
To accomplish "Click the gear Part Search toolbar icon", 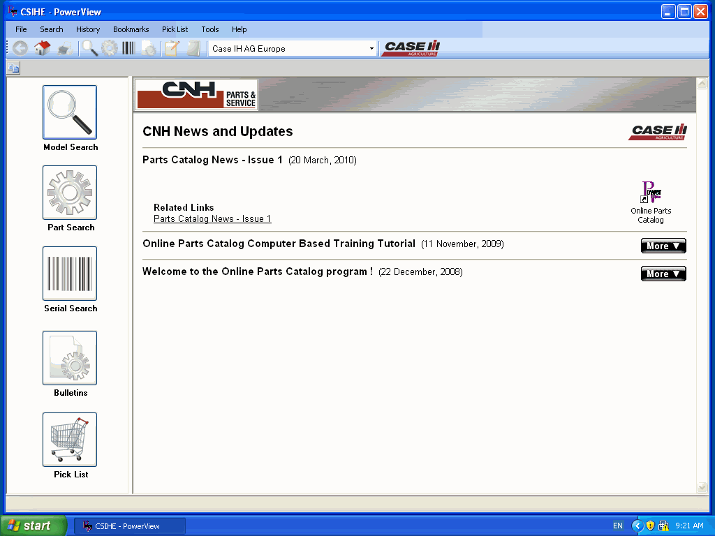I will (x=110, y=48).
